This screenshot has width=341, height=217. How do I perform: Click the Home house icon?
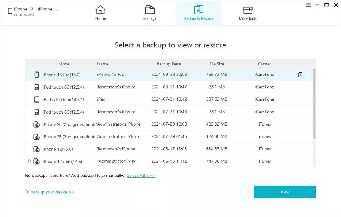pos(100,10)
